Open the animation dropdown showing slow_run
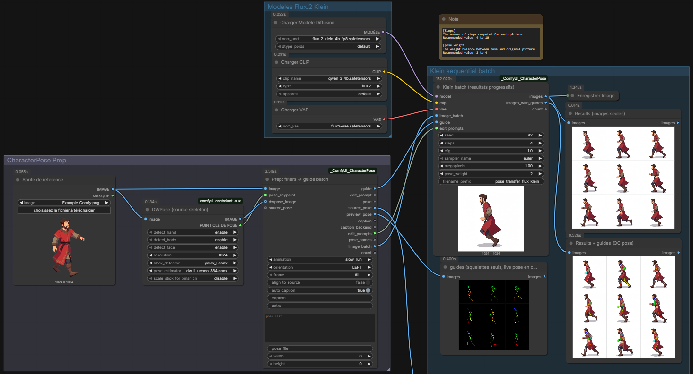 pyautogui.click(x=320, y=259)
